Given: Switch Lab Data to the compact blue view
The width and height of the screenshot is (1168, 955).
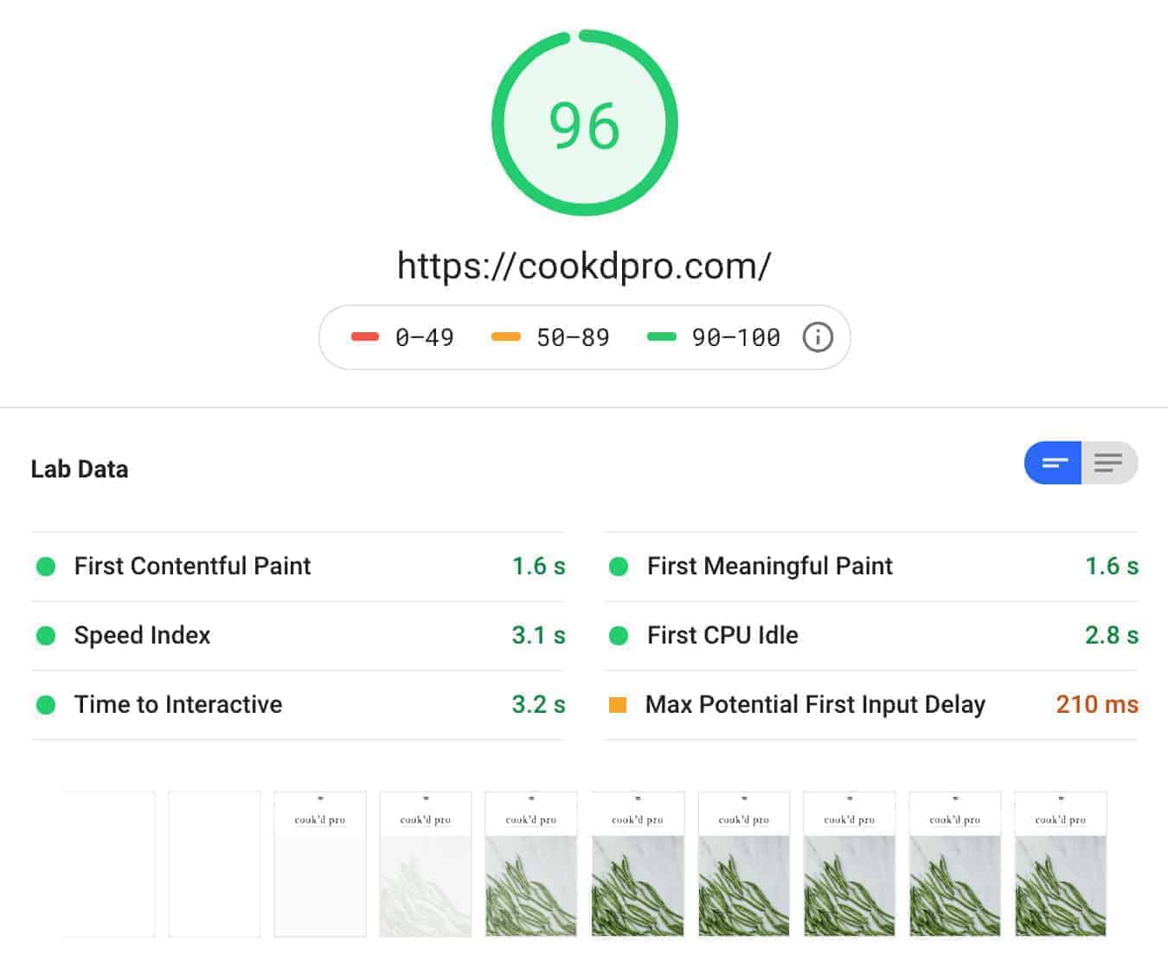Looking at the screenshot, I should pyautogui.click(x=1053, y=463).
